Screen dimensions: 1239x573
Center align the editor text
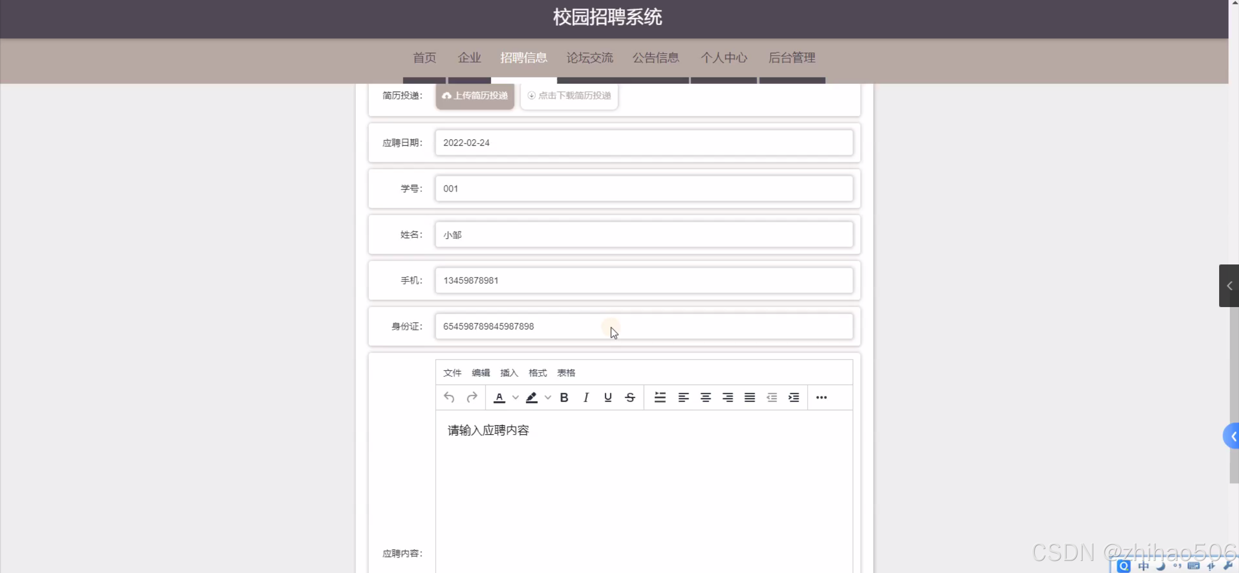(x=705, y=397)
